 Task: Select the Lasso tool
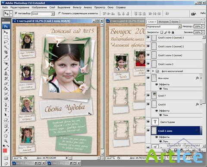coord(6,42)
